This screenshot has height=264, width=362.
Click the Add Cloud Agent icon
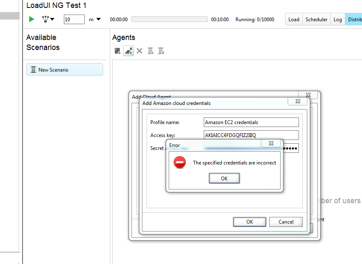click(129, 51)
